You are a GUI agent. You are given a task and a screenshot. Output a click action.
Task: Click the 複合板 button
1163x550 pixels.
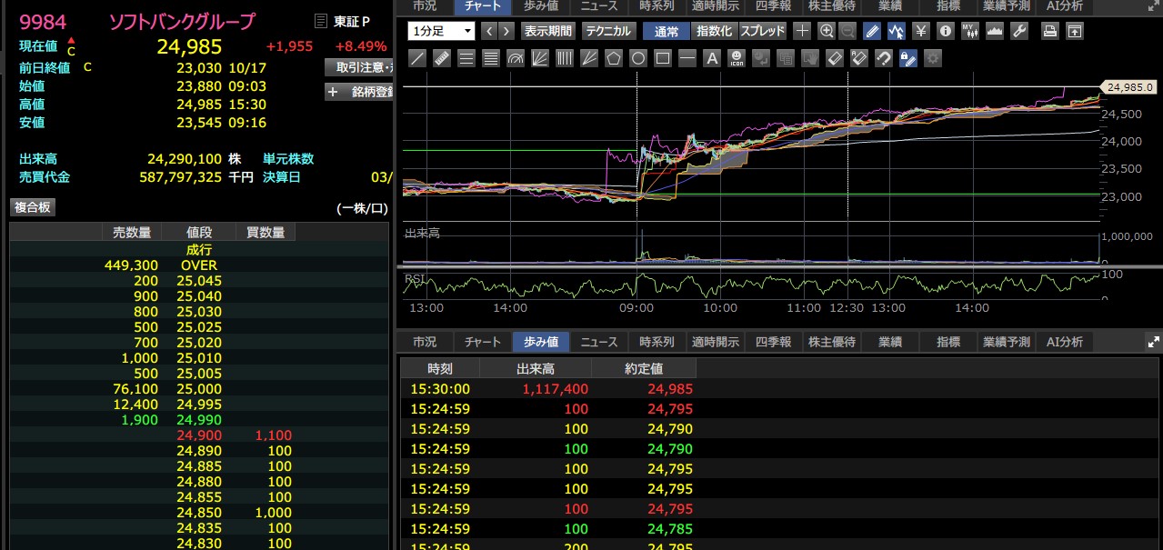pos(33,207)
